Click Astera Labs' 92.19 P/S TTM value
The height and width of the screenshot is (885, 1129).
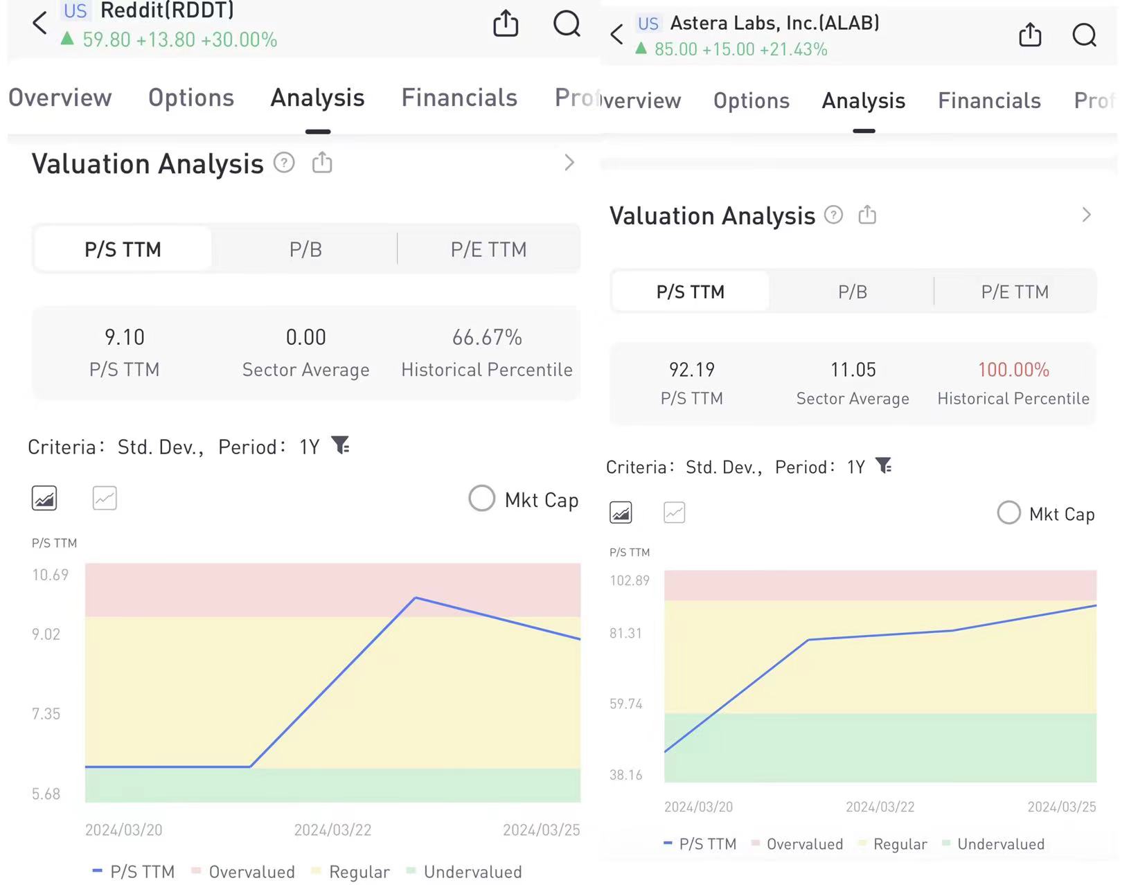[692, 370]
